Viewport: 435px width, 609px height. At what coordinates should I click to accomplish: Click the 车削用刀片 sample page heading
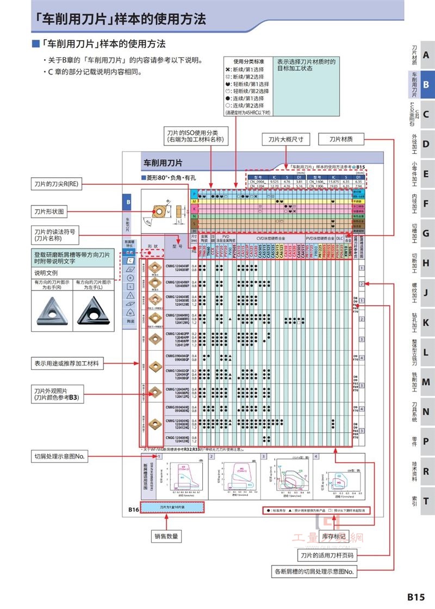pyautogui.click(x=163, y=163)
